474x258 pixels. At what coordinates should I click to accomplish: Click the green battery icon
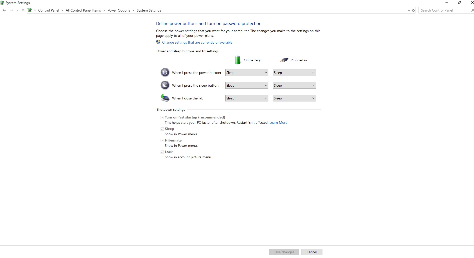[237, 60]
